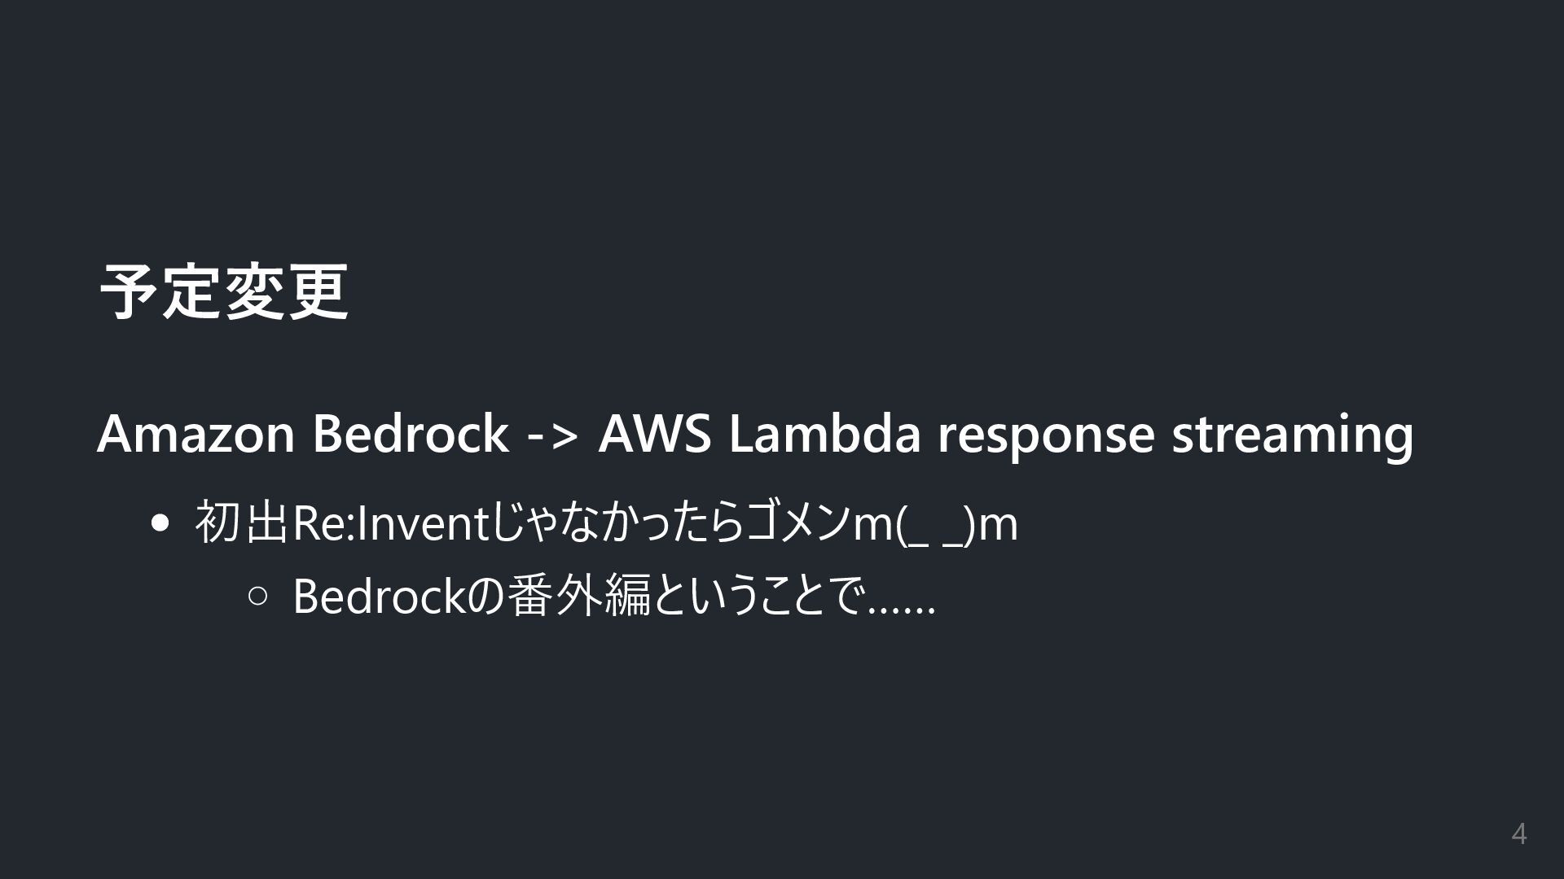This screenshot has width=1564, height=879.
Task: Click 番外編 in the sub-bullet
Action: [x=578, y=597]
